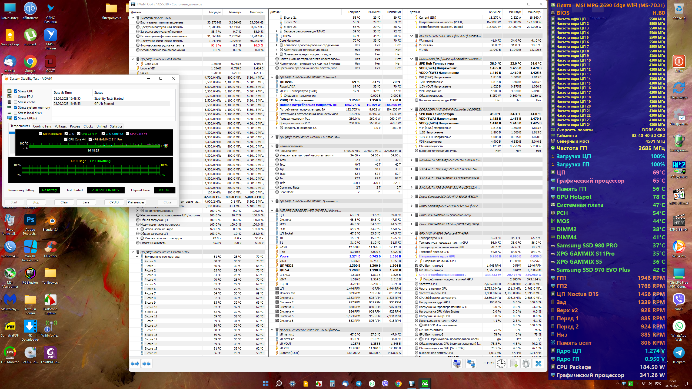The width and height of the screenshot is (692, 389).
Task: Click the AIDA64 64 icon in taskbar
Action: [425, 384]
